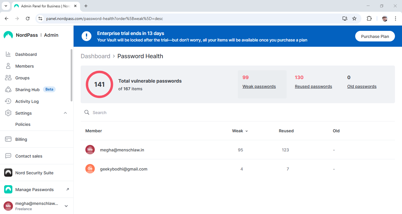Click the 95 weak count cell
The width and height of the screenshot is (402, 214).
pyautogui.click(x=240, y=150)
